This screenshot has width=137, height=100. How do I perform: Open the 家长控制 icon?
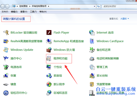92,76
